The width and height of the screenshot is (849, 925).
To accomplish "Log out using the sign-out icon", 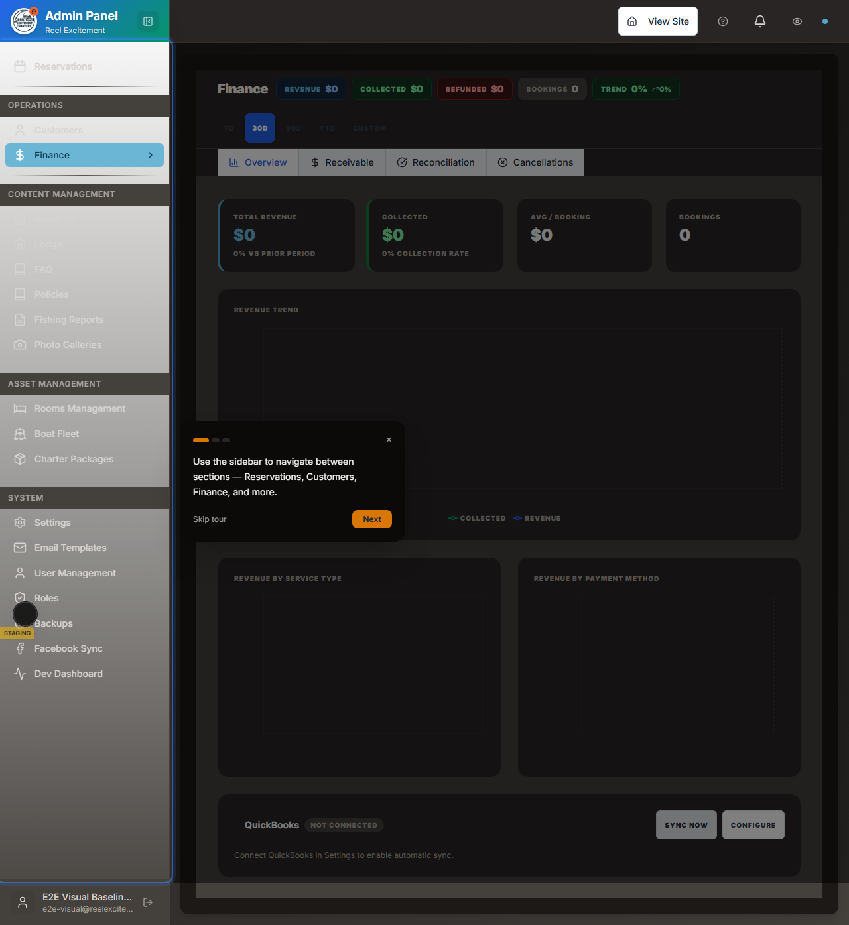I will coord(148,902).
